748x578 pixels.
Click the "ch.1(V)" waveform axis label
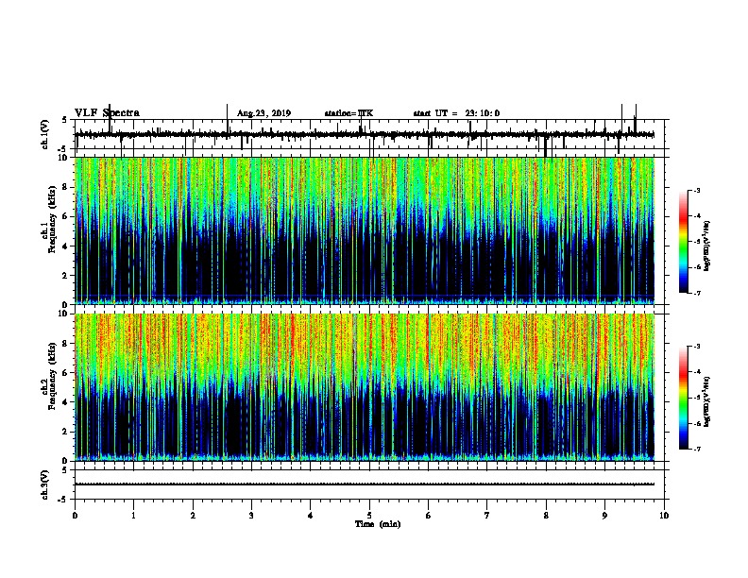tap(45, 134)
